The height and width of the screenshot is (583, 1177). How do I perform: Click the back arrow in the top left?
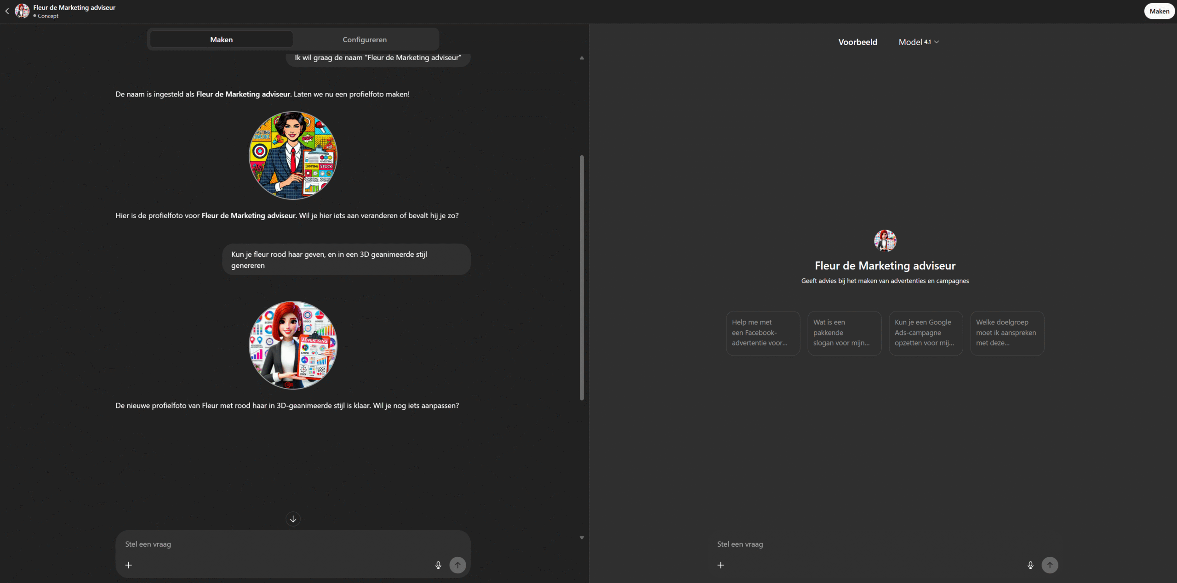point(7,11)
